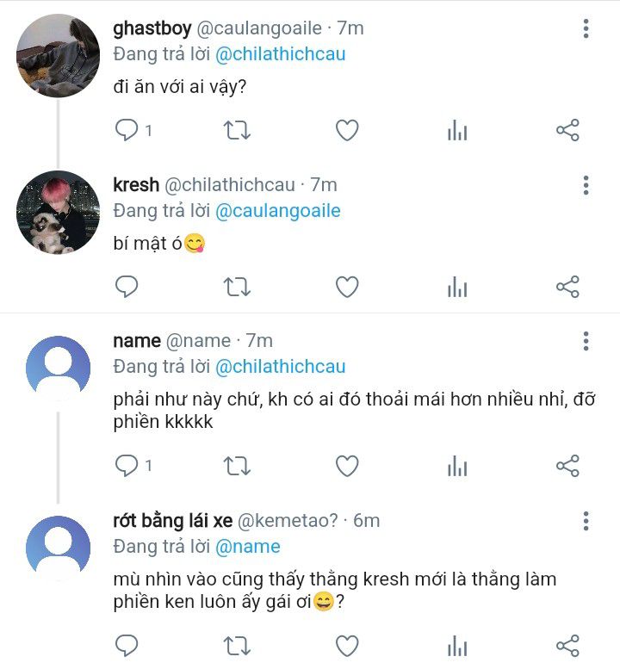
Task: Open rớt bằng lái xe's tweet options menu
Action: 586,521
